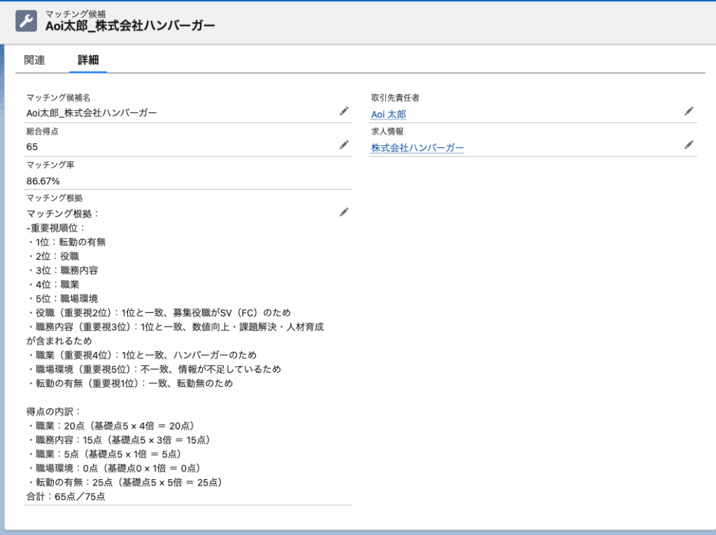Click the 総合得点 value 65
The image size is (716, 535).
click(32, 147)
